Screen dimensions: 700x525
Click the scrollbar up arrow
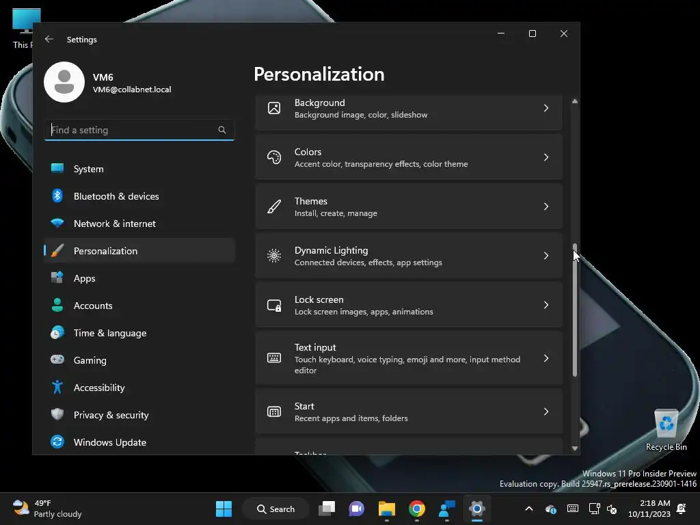coord(574,101)
